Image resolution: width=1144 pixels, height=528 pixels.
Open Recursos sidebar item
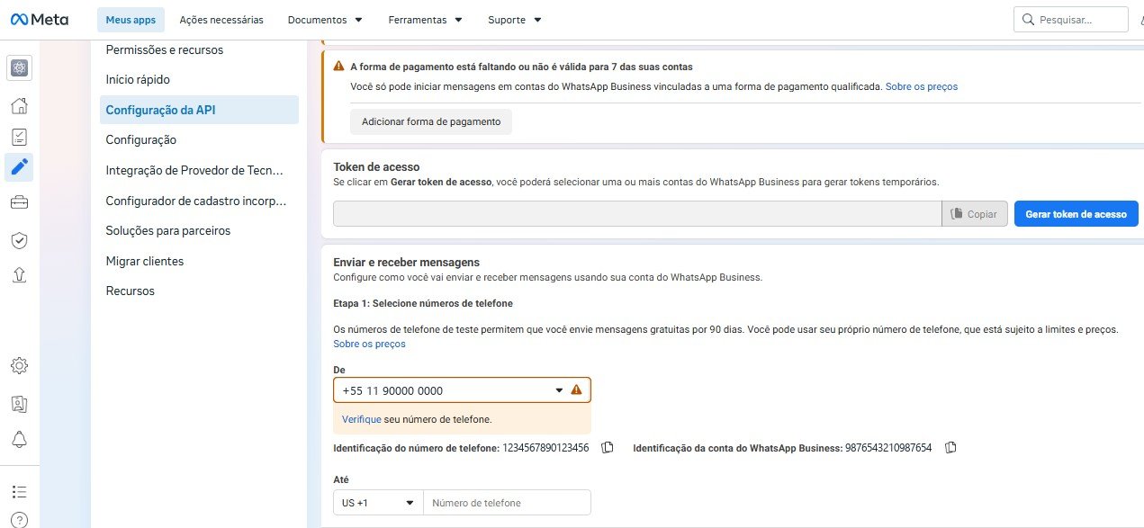[131, 291]
